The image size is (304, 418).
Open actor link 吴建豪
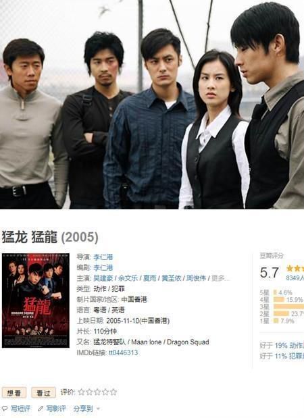(x=103, y=278)
